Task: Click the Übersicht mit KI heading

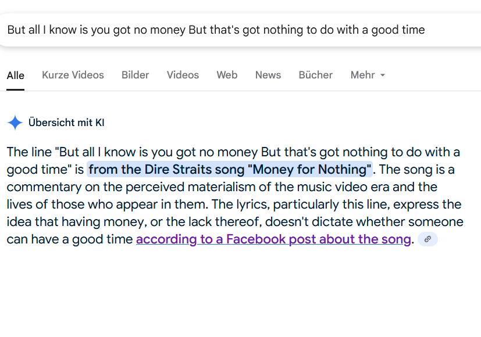Action: (x=66, y=123)
